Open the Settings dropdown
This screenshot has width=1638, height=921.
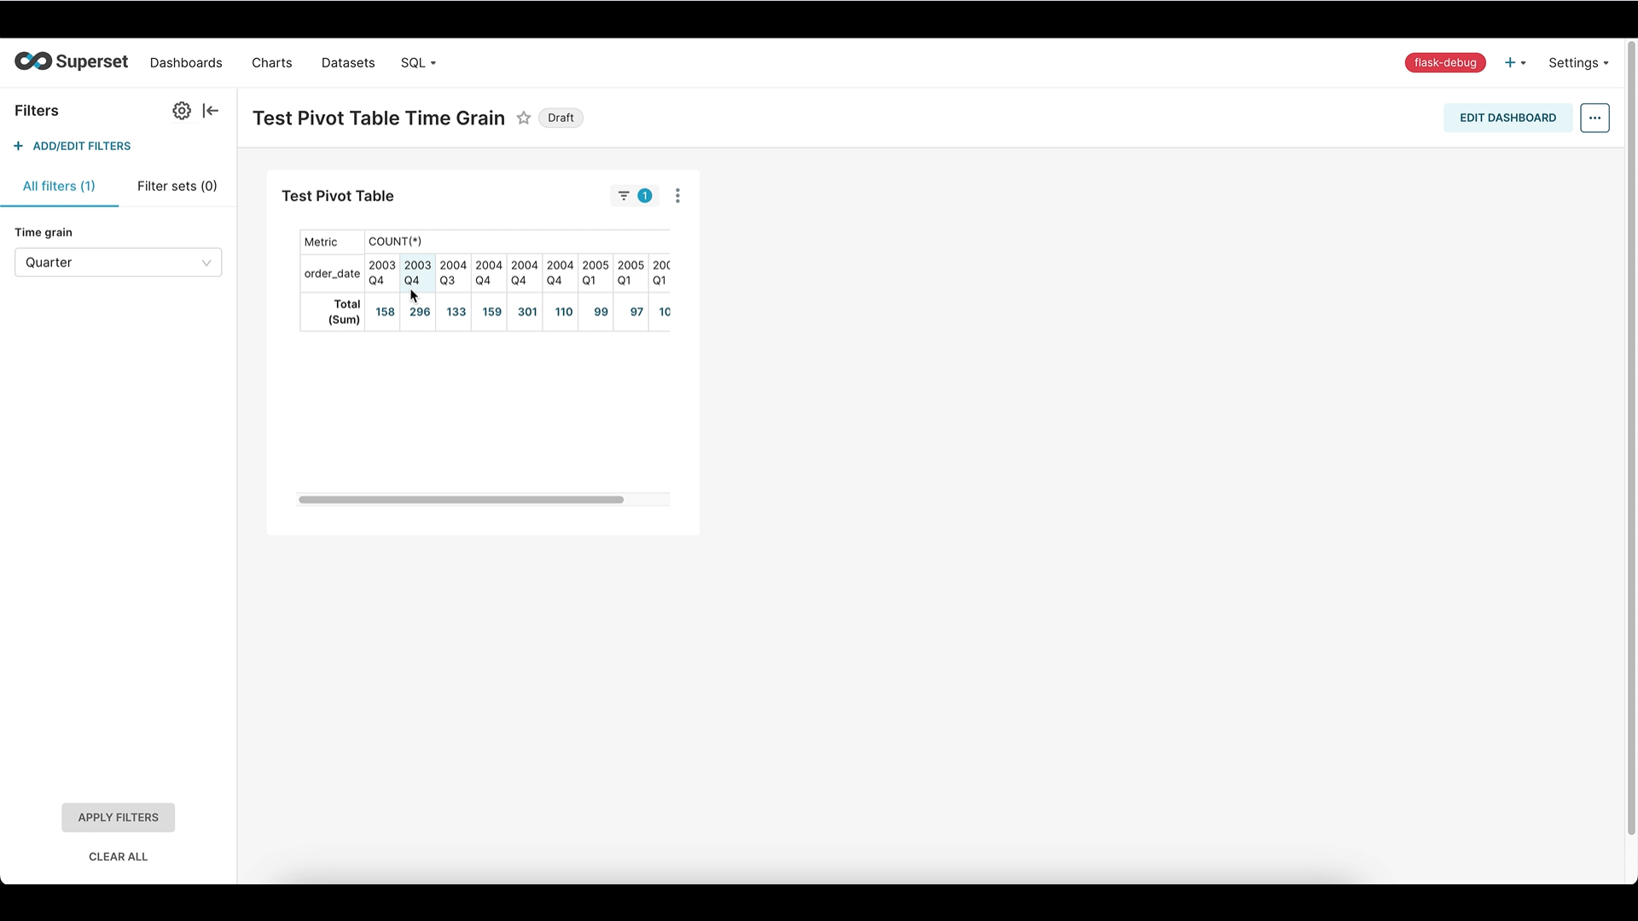(x=1577, y=62)
